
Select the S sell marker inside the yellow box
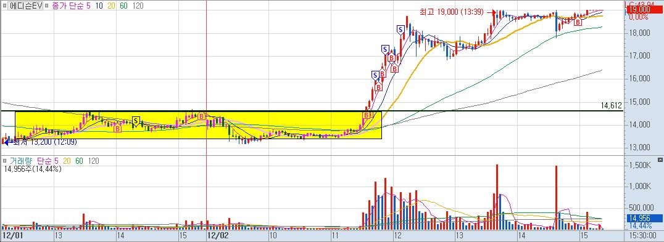click(x=136, y=121)
